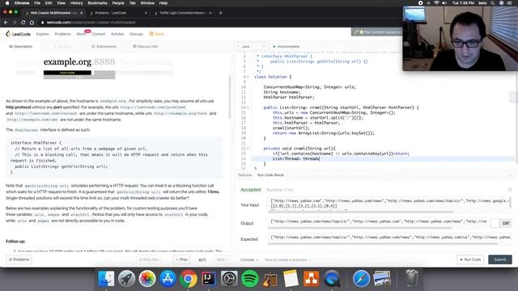This screenshot has height=291, width=518.
Task: Click the Chrome icon in dock
Action: [189, 279]
